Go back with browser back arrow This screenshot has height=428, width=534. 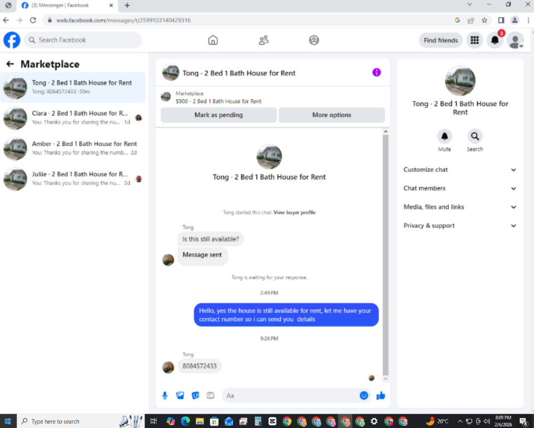tap(6, 21)
